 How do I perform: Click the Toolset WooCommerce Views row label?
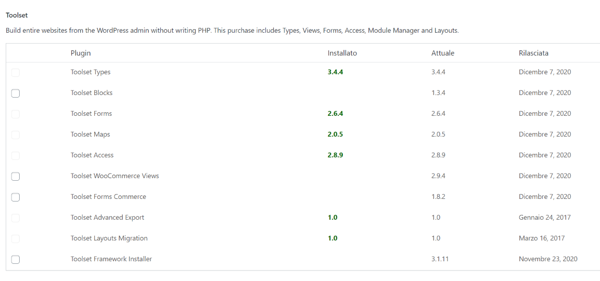[x=115, y=176]
